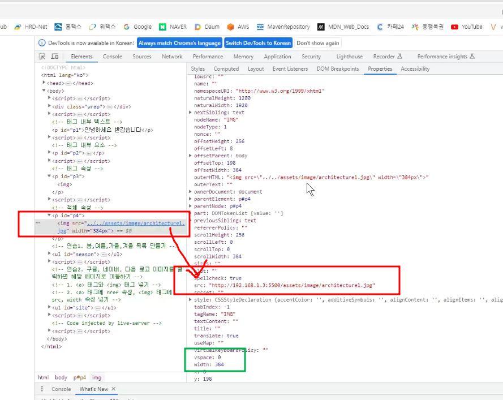Click the info icon in the DevTools language banner

(42, 43)
